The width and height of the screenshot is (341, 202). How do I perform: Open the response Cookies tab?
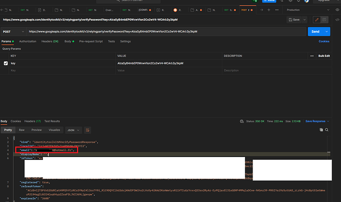tap(16, 121)
